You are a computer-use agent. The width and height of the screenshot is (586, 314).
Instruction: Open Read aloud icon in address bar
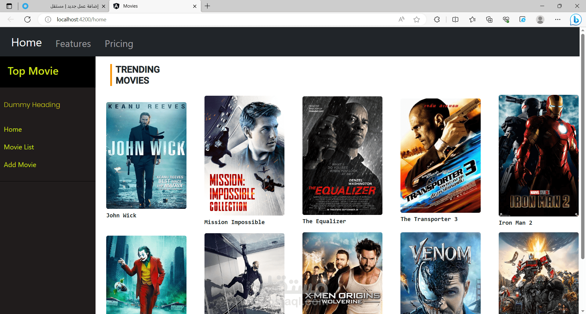401,20
